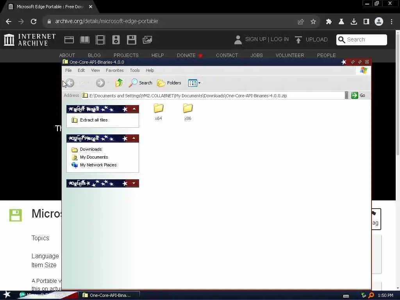Click browser back arrow
The height and width of the screenshot is (300, 400).
[9, 21]
